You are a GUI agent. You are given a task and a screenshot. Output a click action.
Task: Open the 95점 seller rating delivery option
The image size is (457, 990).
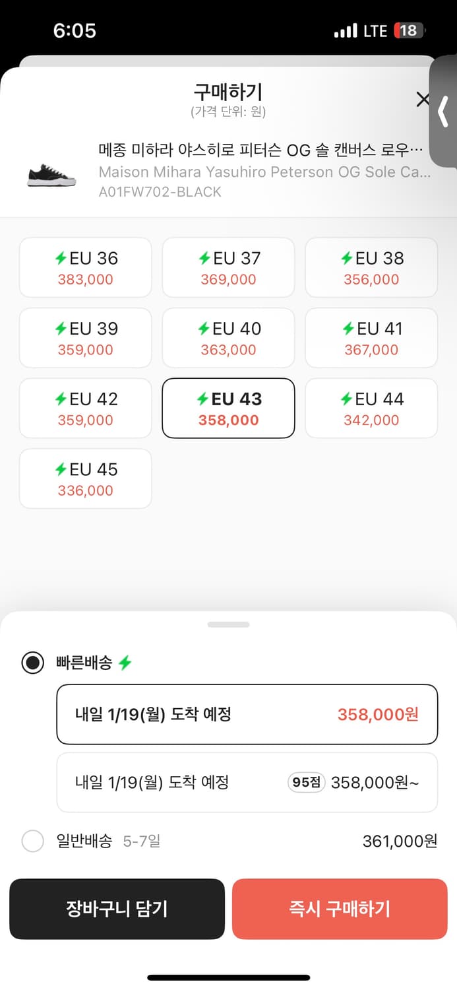coord(247,782)
